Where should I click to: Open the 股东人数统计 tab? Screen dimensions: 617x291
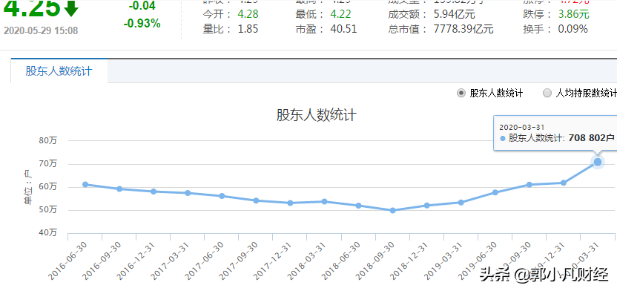coord(59,71)
